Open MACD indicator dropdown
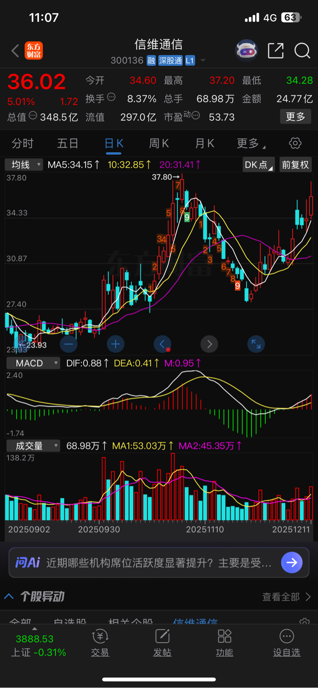 [33, 363]
